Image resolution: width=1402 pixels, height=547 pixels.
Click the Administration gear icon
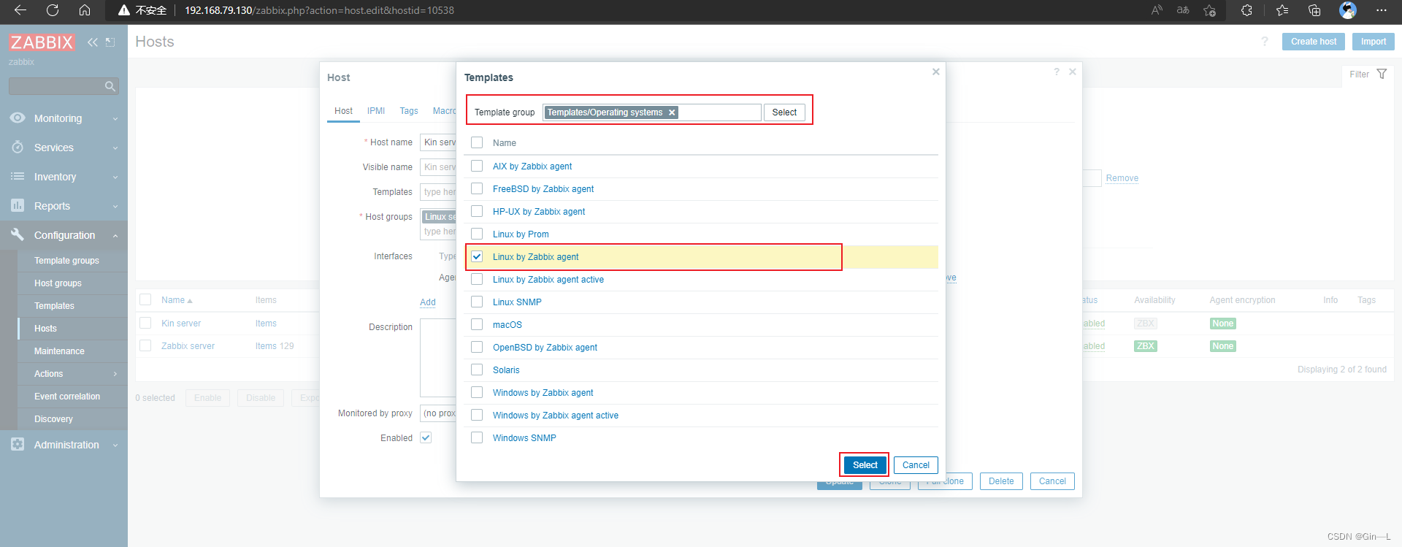pyautogui.click(x=18, y=444)
